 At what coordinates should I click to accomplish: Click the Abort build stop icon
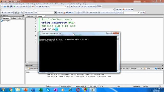48,6
